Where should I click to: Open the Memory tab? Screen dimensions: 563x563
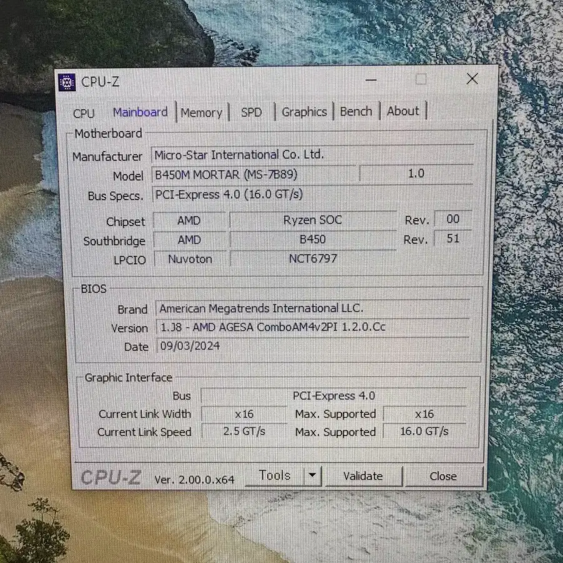tap(201, 113)
